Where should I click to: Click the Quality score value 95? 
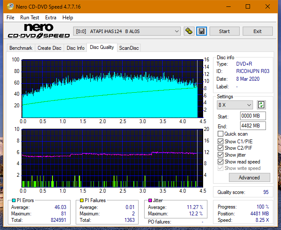(266, 192)
